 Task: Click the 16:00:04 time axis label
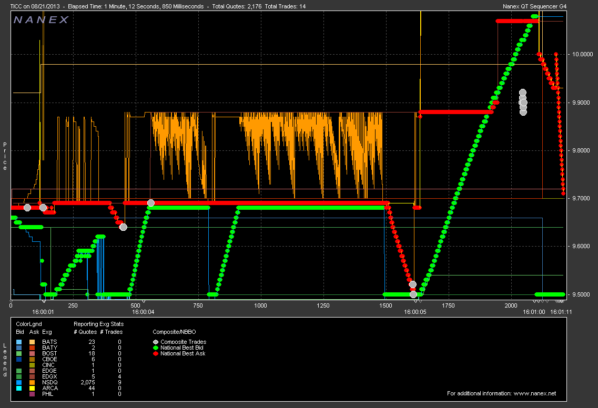coord(143,312)
